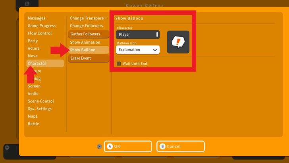Enable the Wait Until End checkbox
This screenshot has width=289, height=163.
tap(119, 64)
